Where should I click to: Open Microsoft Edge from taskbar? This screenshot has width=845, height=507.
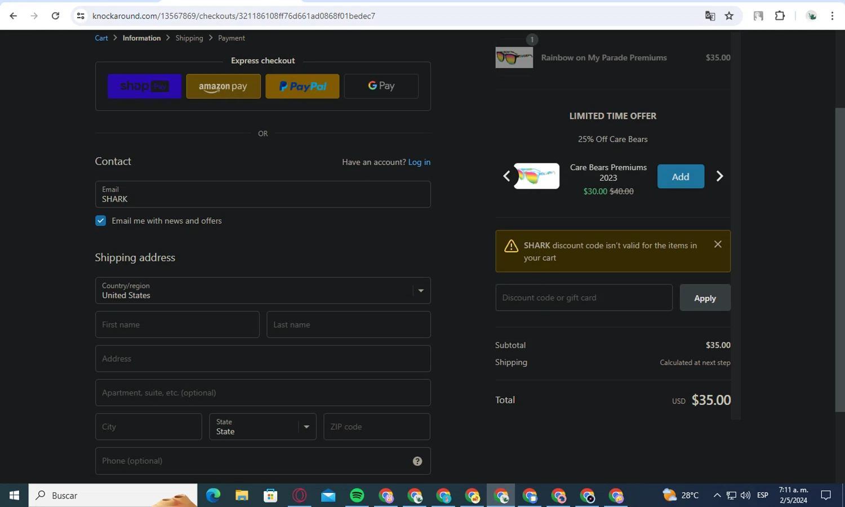pyautogui.click(x=213, y=495)
